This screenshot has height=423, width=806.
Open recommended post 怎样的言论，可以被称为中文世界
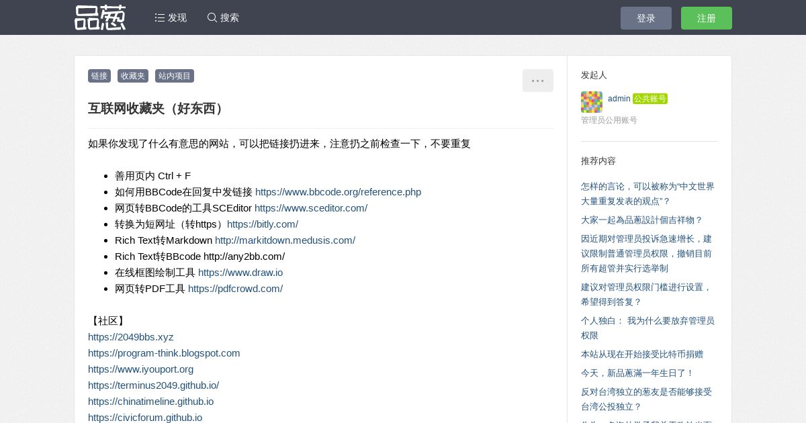648,193
